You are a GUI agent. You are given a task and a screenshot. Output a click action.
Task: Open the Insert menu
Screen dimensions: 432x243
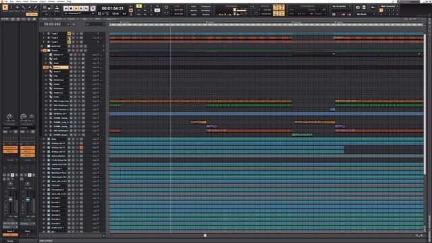pos(26,1)
